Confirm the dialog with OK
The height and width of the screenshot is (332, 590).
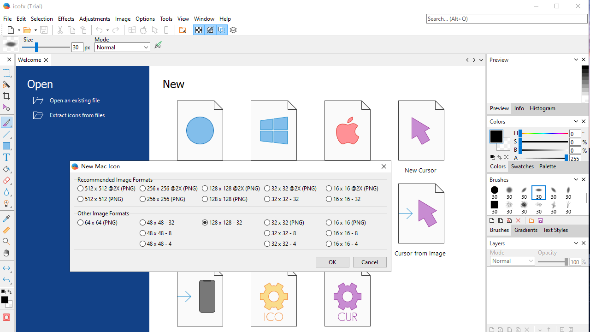332,262
